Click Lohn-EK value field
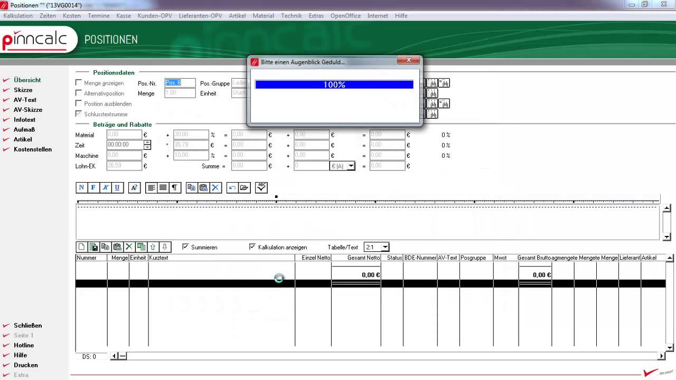Screen dimensions: 676x380 pyautogui.click(x=124, y=166)
